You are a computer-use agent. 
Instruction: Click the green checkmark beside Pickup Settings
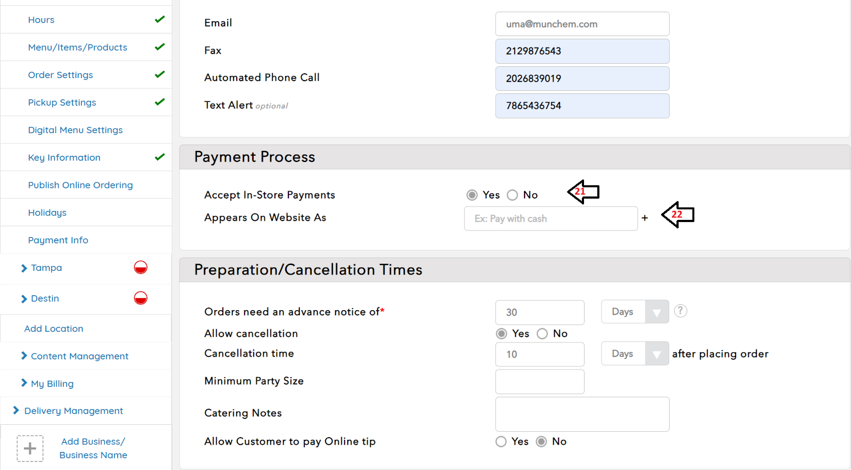point(160,102)
